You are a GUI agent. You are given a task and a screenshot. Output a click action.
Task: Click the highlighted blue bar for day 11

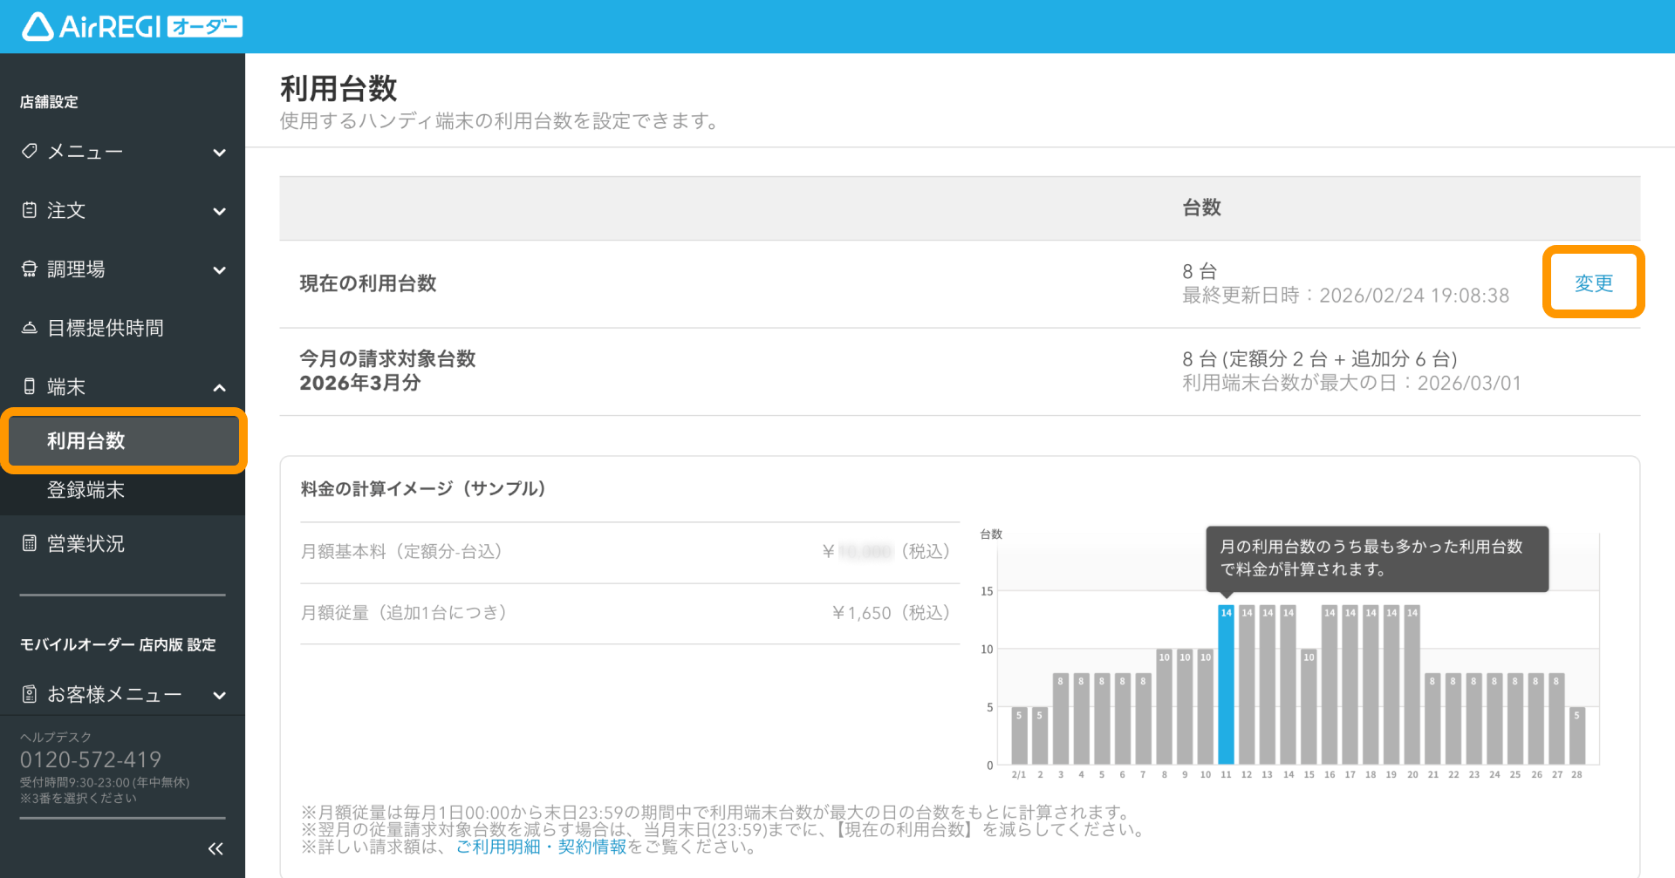click(1226, 684)
